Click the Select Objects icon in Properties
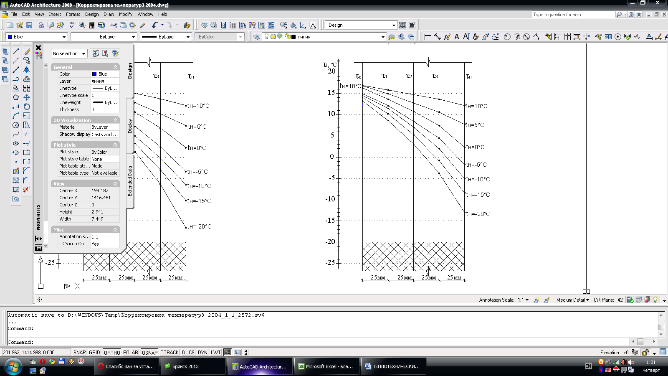Screen dimensions: 668x376 [x=105, y=53]
